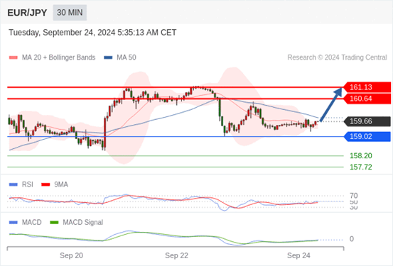Click the blue MA 50 legend swatch
This screenshot has width=393, height=266.
click(108, 57)
